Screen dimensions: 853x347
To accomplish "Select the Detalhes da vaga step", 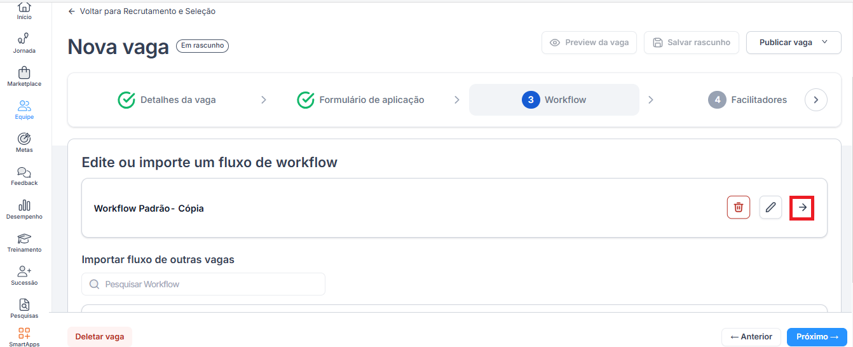I will 167,100.
